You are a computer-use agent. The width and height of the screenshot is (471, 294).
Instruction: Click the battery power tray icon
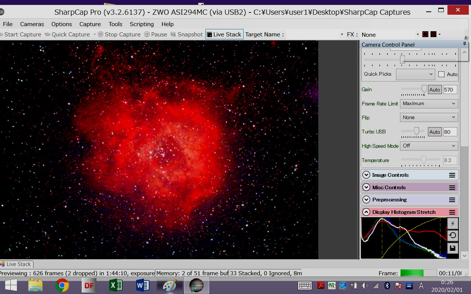(354, 286)
